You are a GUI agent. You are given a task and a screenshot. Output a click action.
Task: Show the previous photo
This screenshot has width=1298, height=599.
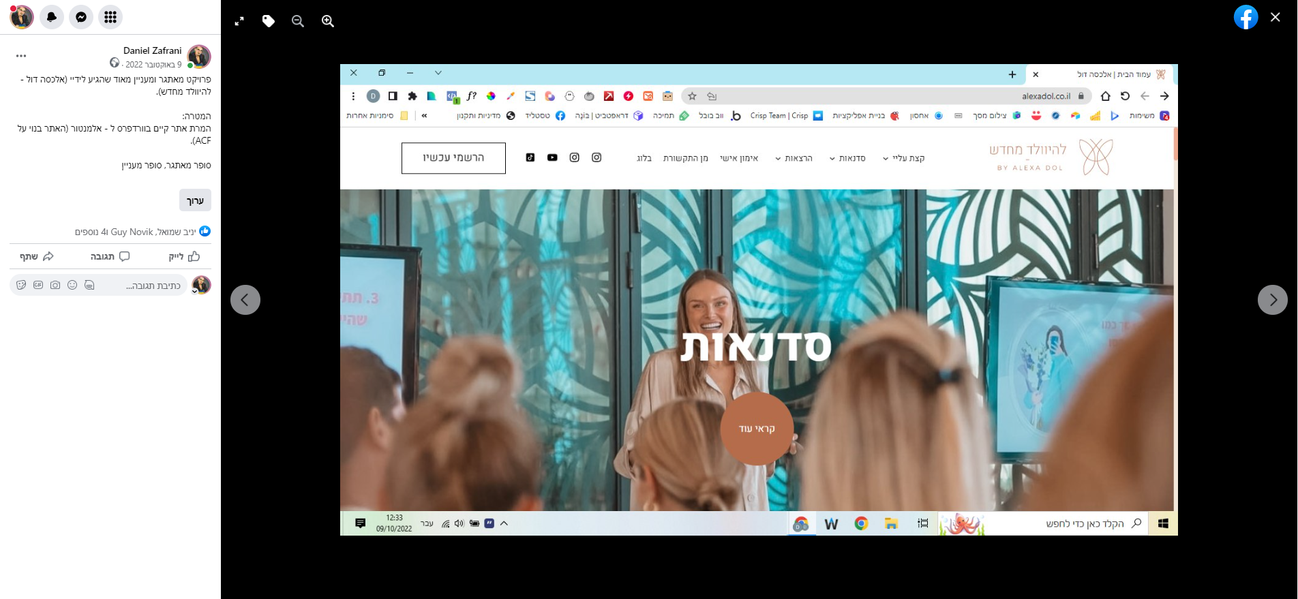245,300
